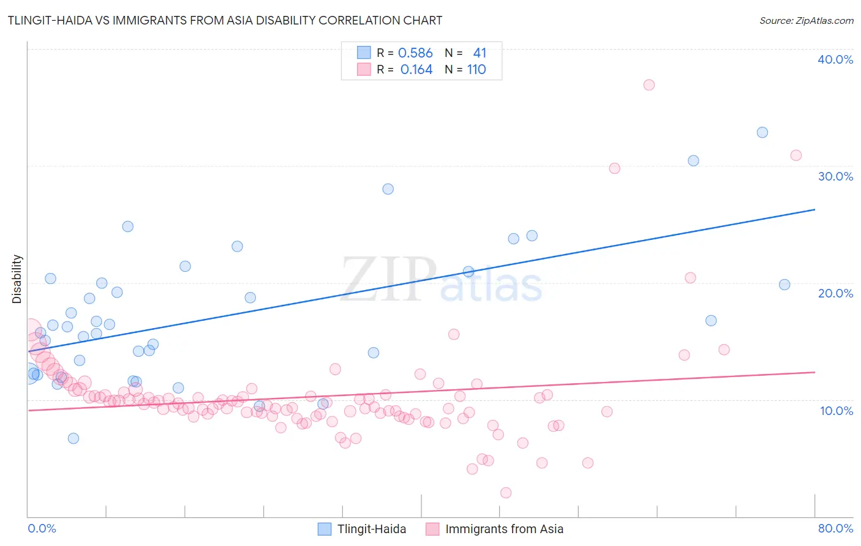Click the ZIPatlas watermark in chart center
Screen dimensions: 861x546
[442, 279]
